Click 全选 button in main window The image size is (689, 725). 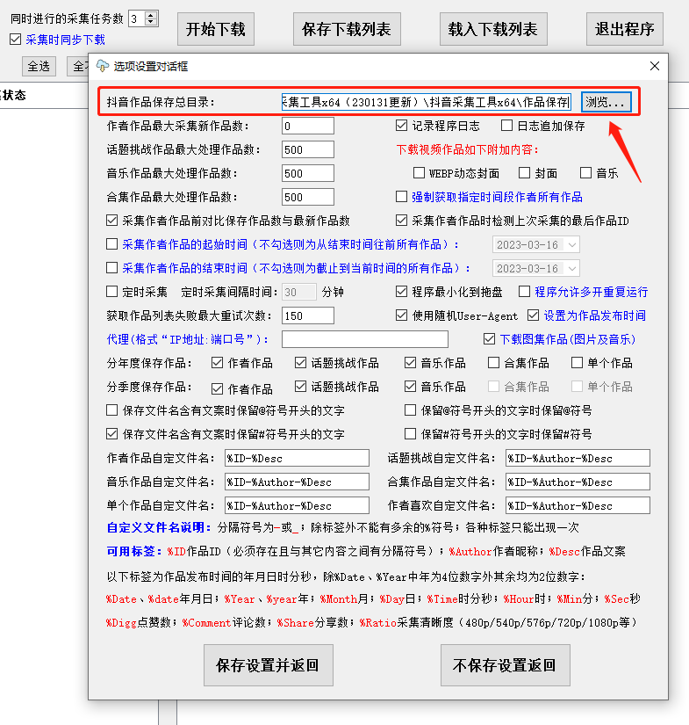[39, 66]
